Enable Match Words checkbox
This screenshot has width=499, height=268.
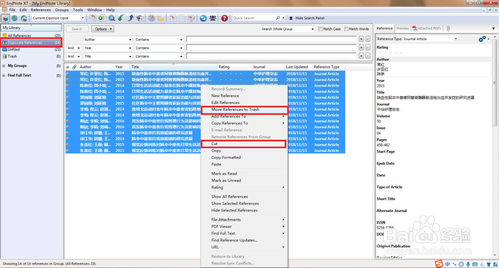pyautogui.click(x=346, y=29)
